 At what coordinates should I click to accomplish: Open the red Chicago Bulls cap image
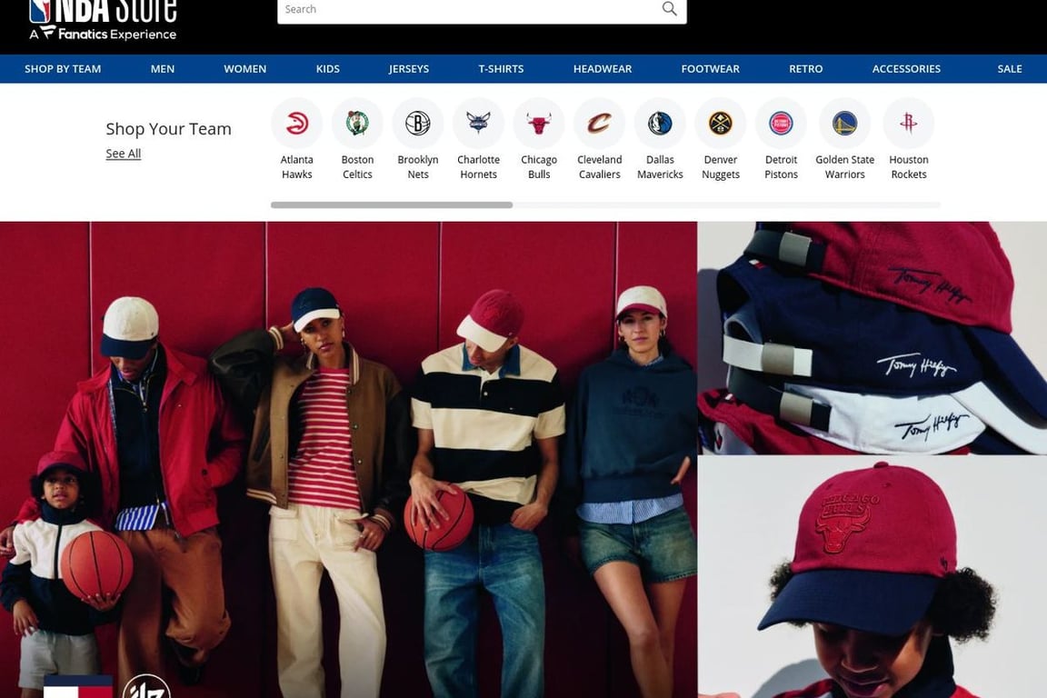(x=872, y=578)
